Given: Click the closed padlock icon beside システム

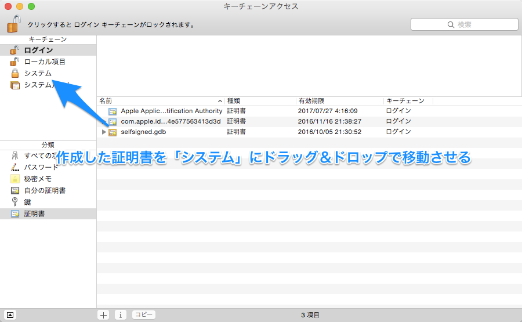Looking at the screenshot, I should (15, 73).
